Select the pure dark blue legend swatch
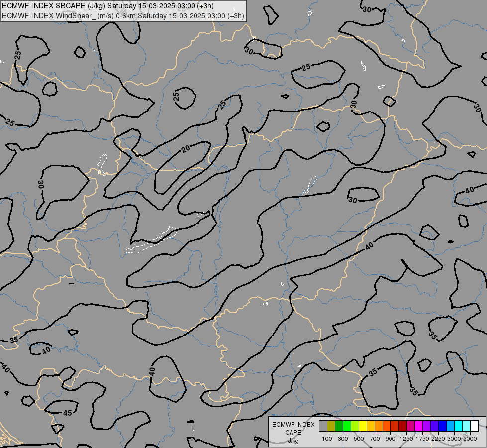The image size is (487, 448). tap(442, 426)
